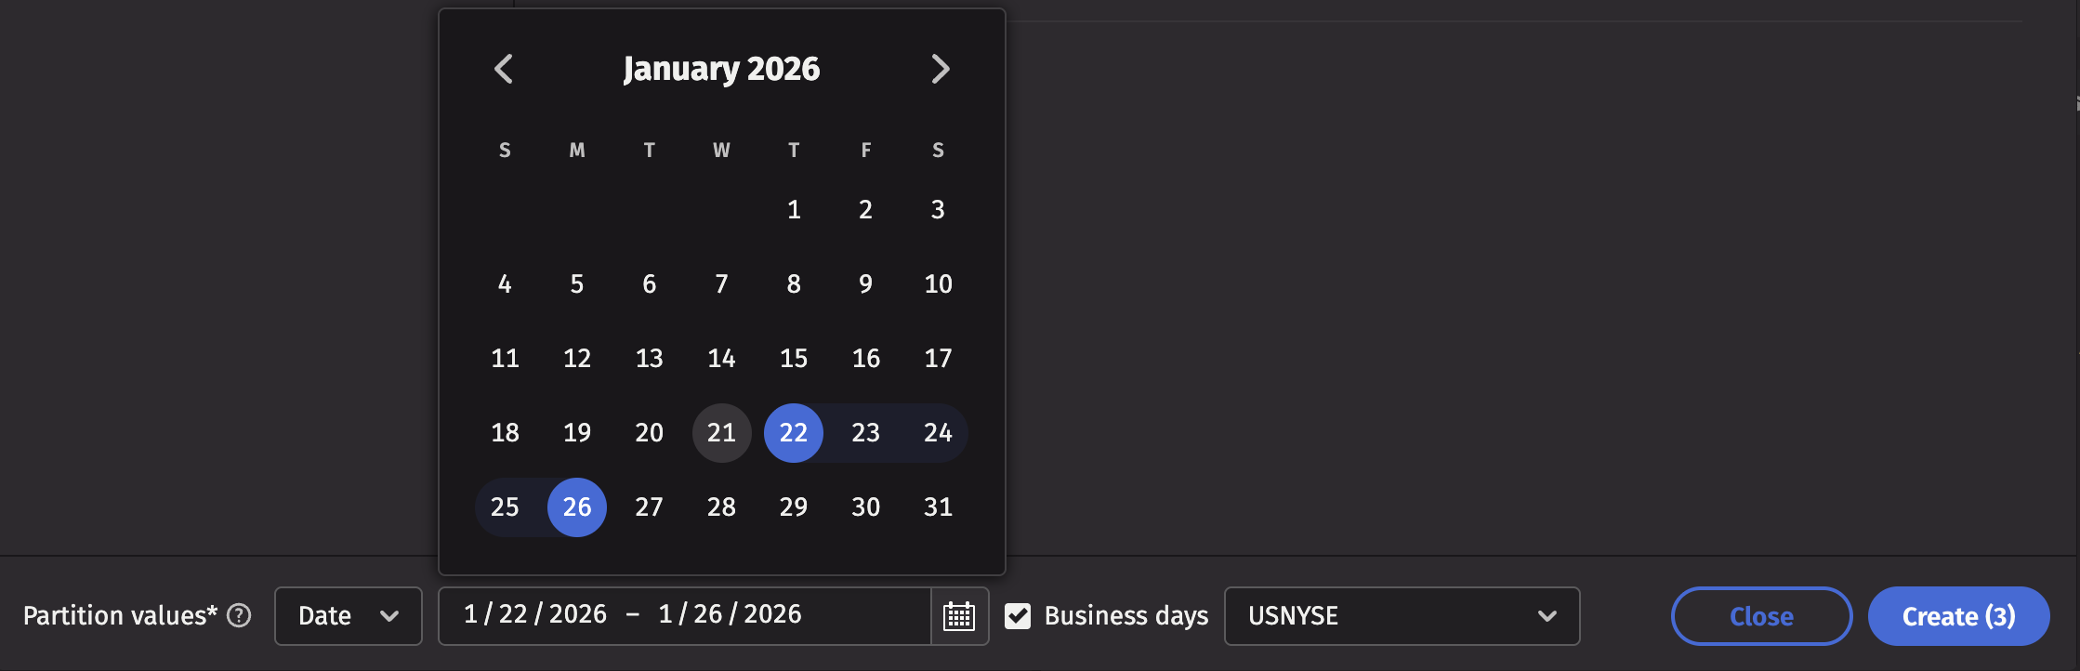Select January 26 in the calendar
2080x671 pixels.
[x=577, y=507]
